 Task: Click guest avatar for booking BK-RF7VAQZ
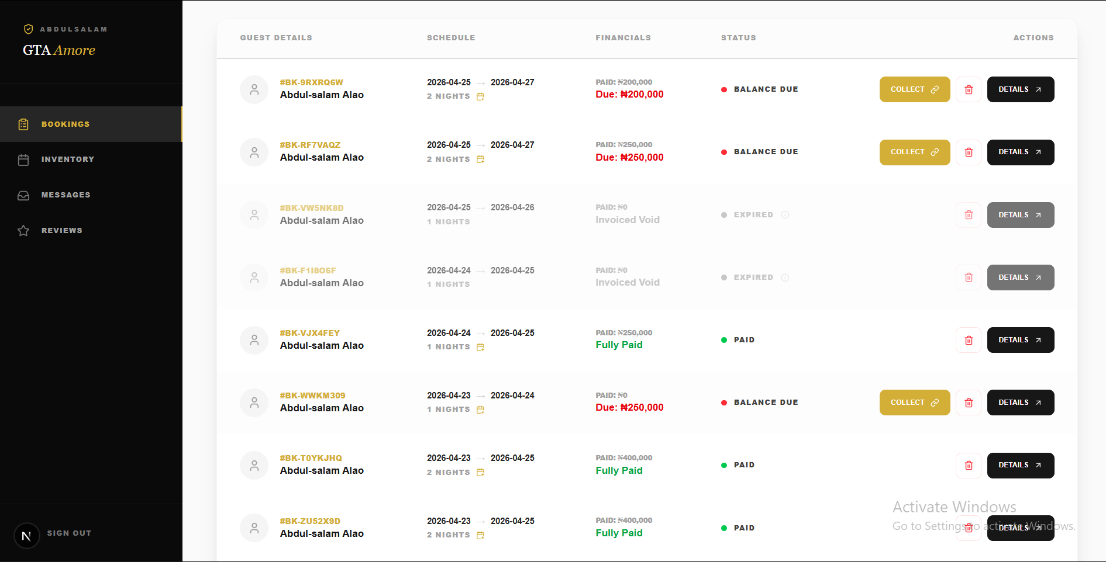pos(254,152)
